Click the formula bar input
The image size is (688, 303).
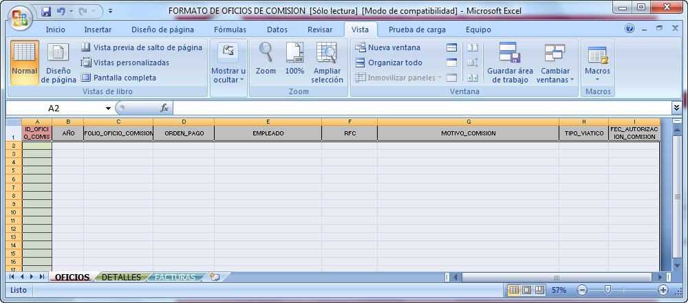point(422,108)
